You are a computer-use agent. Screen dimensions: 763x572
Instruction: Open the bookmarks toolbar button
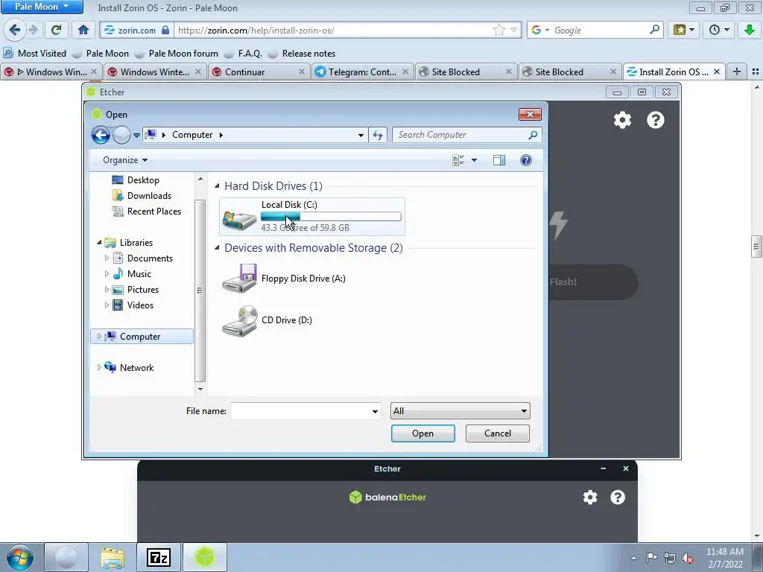coord(683,30)
